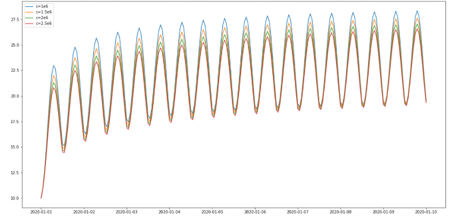Click the red line sample in legend
The height and width of the screenshot is (220, 452).
coord(29,23)
